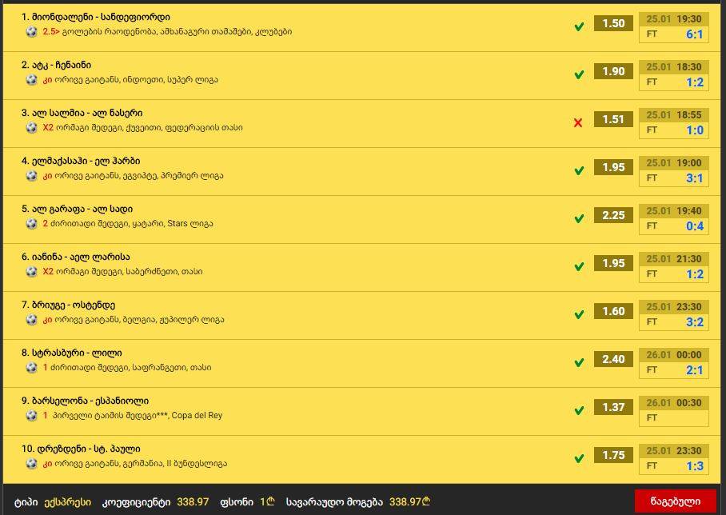Click the green checkmark beside odds 1.90
The height and width of the screenshot is (515, 726).
[579, 74]
